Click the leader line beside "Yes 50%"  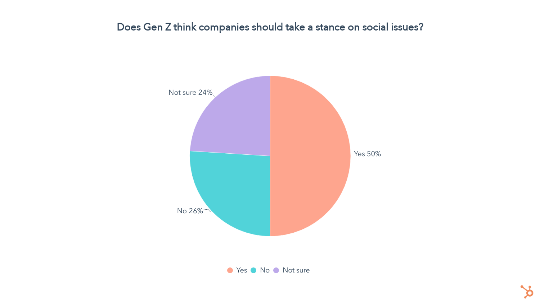(352, 156)
